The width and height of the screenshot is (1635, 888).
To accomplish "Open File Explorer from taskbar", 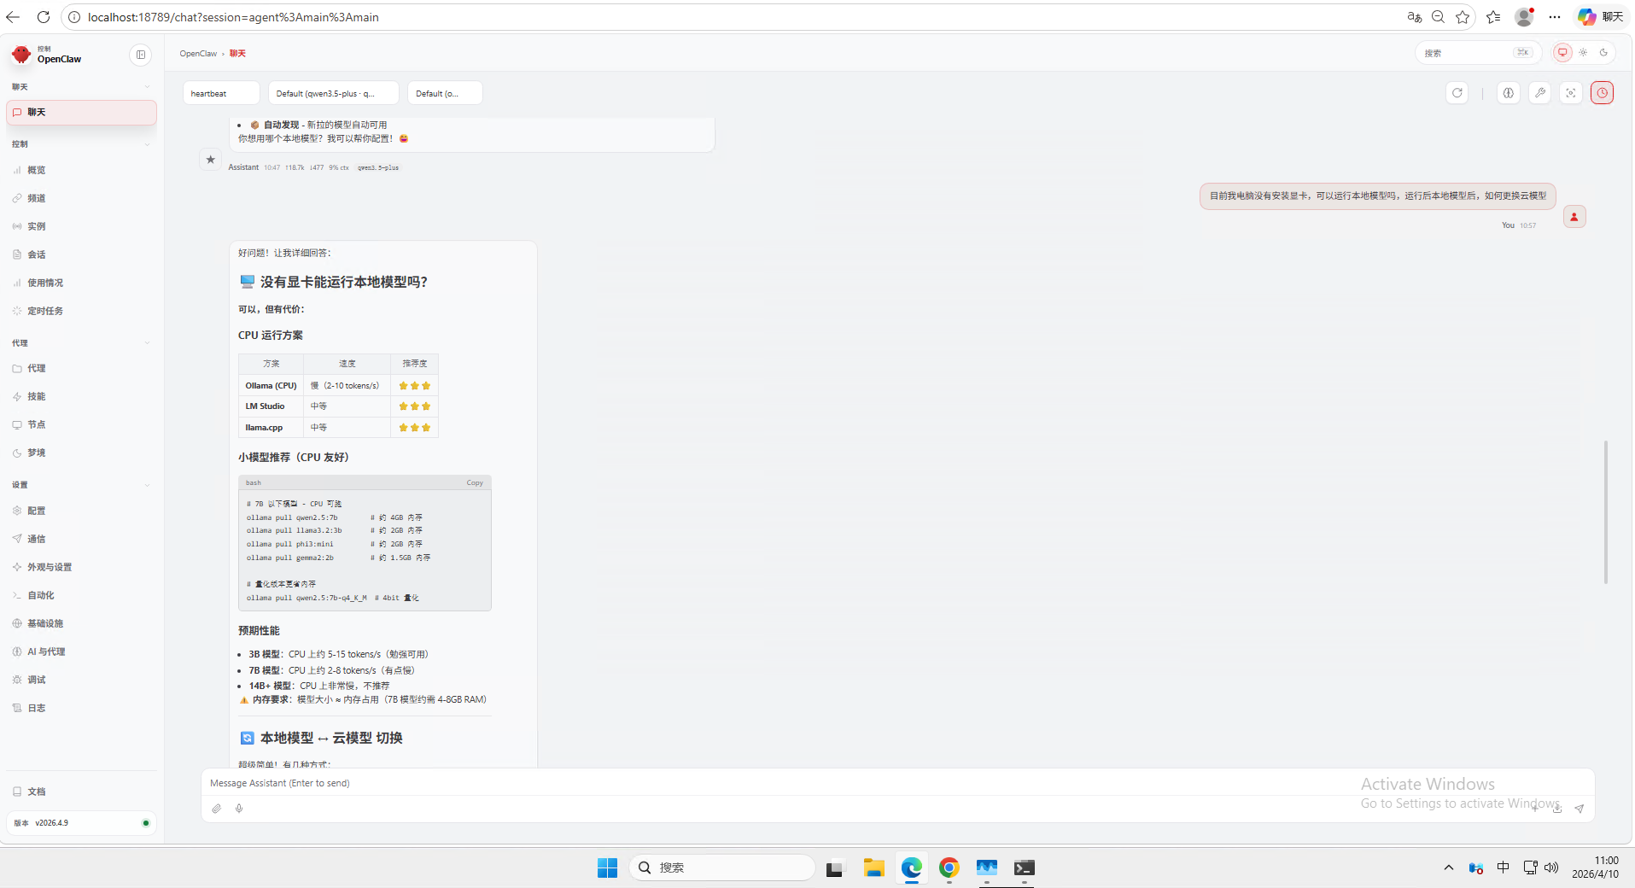I will [x=873, y=868].
